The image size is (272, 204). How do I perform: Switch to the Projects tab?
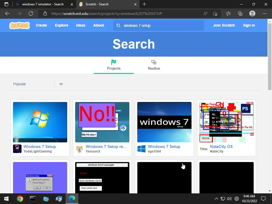(114, 65)
